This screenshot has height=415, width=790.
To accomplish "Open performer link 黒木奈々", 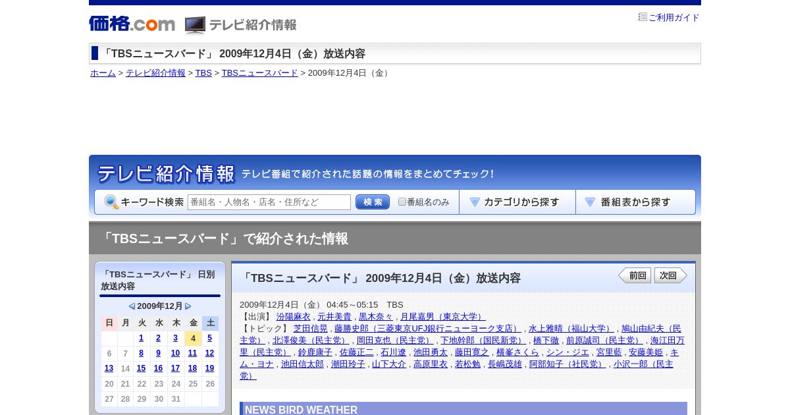I will pos(376,317).
